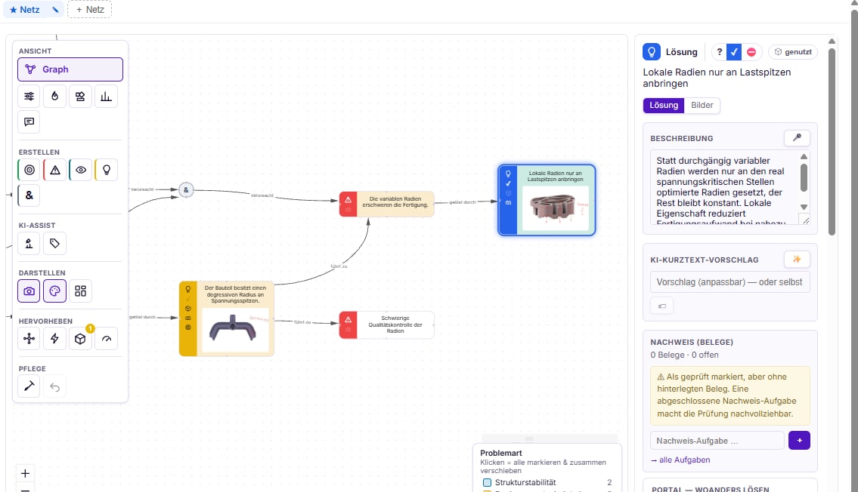The image size is (858, 492).
Task: Select the Graph view button
Action: 70,69
